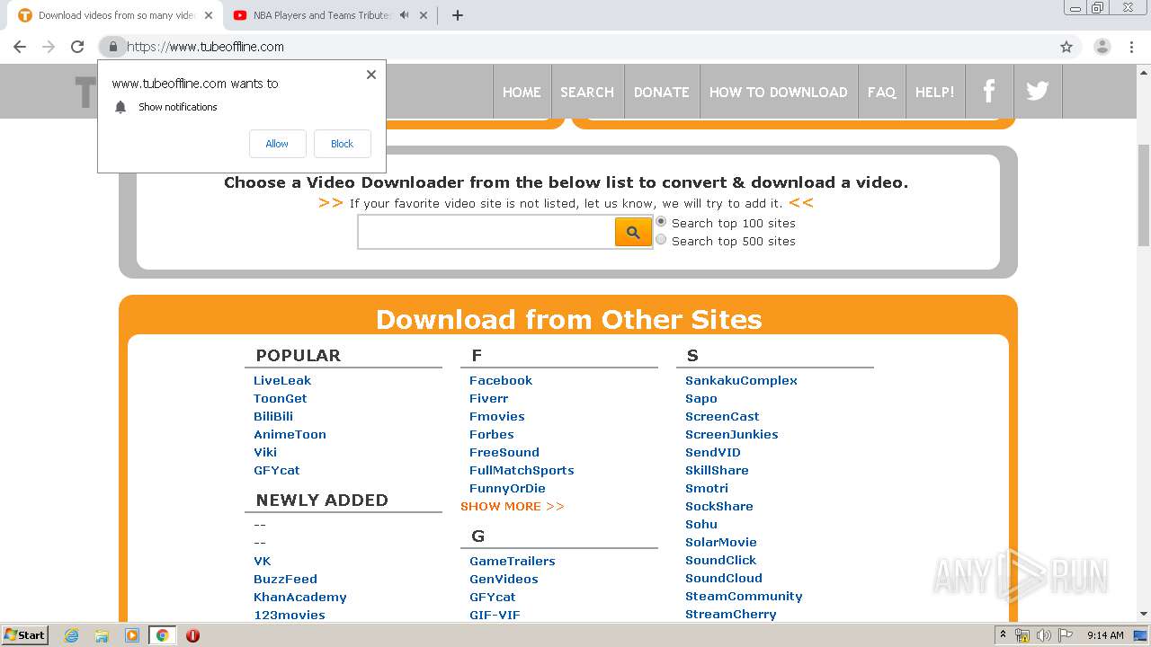Expand F list with SHOW MORE >>

pos(513,506)
